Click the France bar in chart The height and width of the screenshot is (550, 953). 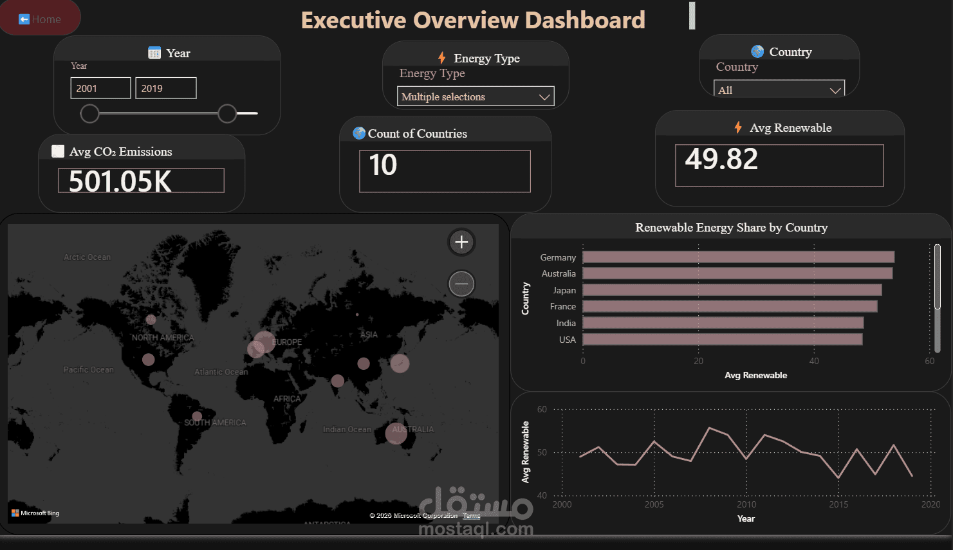coord(730,306)
